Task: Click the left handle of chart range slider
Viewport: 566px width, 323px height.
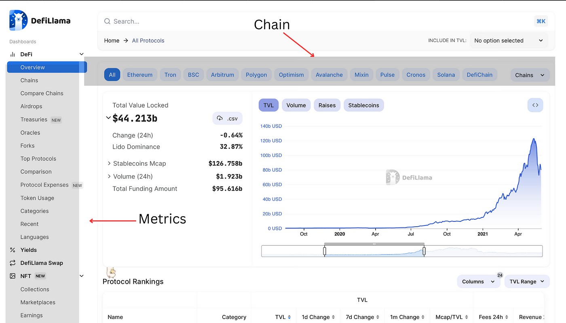Action: pyautogui.click(x=325, y=251)
